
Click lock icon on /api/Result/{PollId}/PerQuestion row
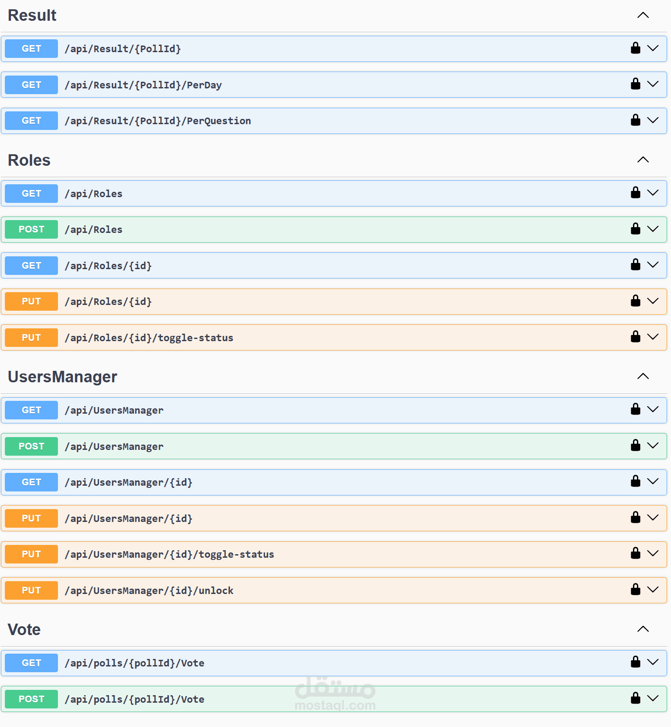click(636, 120)
